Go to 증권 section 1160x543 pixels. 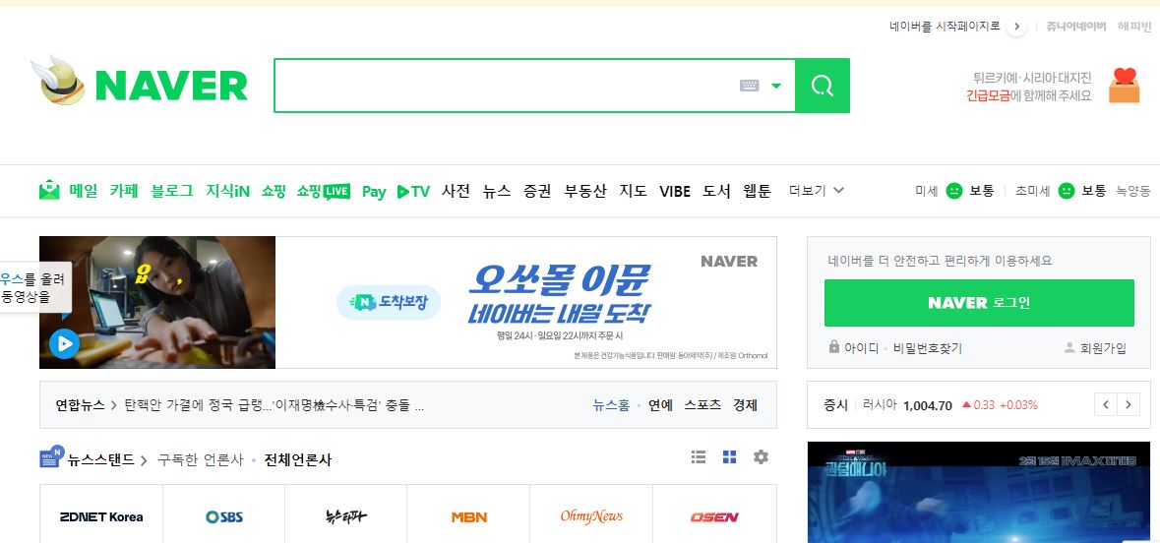pyautogui.click(x=537, y=191)
